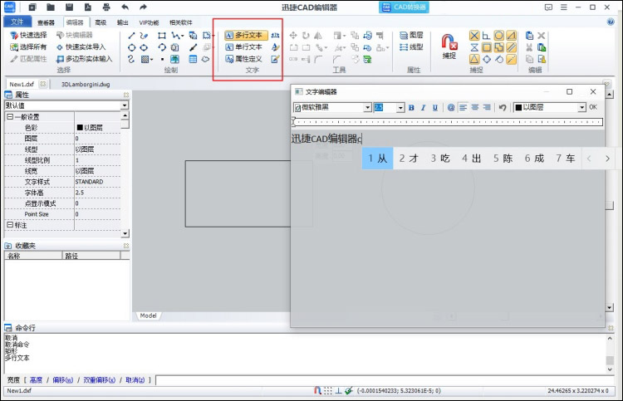The image size is (623, 401).
Task: Click the CAD转换器 button in title bar
Action: [x=404, y=7]
